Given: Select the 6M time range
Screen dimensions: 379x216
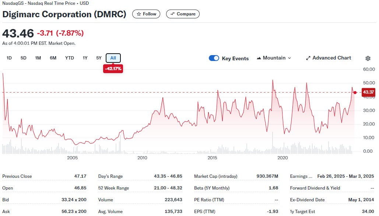Looking at the screenshot, I should click(53, 58).
